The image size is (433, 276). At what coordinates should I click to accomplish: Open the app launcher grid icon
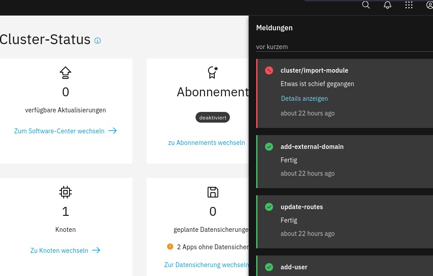[409, 5]
